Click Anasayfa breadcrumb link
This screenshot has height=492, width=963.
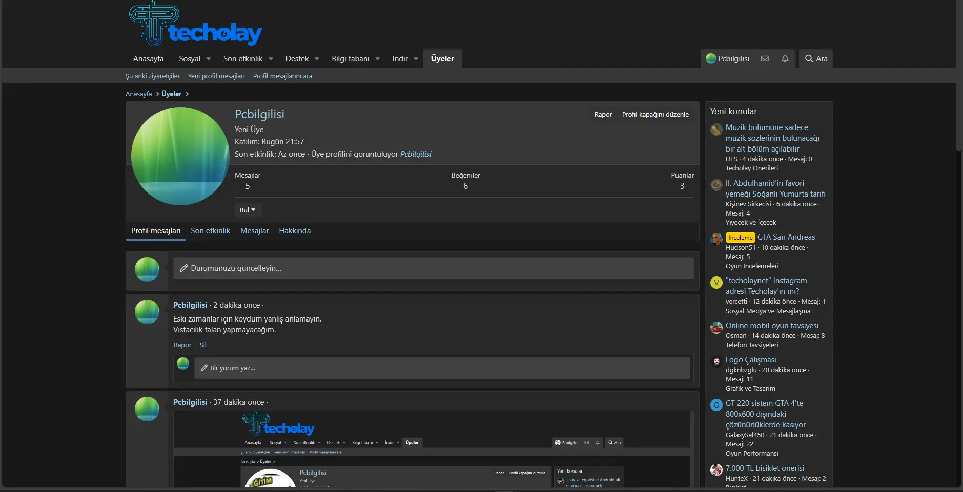139,94
